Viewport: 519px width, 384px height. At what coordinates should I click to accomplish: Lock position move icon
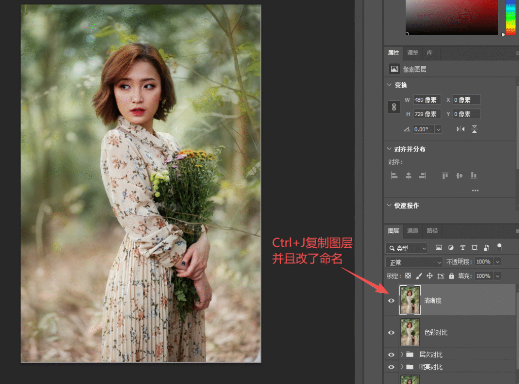point(430,276)
